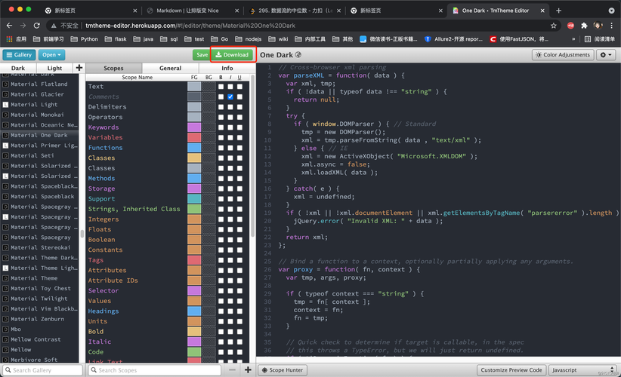Enable bold checkbox for Functions scope
This screenshot has height=377, width=621.
click(x=221, y=148)
